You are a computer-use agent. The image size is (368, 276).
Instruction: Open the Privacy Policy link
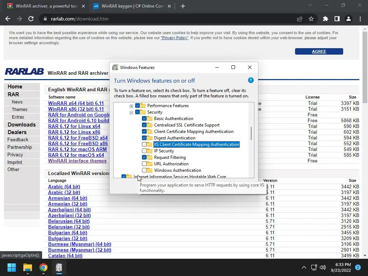click(174, 38)
